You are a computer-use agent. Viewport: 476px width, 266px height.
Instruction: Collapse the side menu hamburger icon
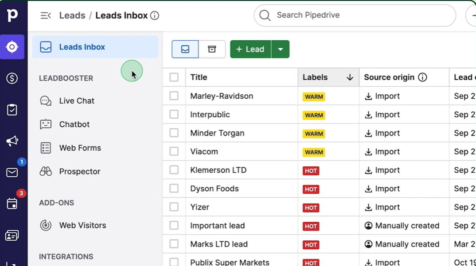(x=46, y=15)
